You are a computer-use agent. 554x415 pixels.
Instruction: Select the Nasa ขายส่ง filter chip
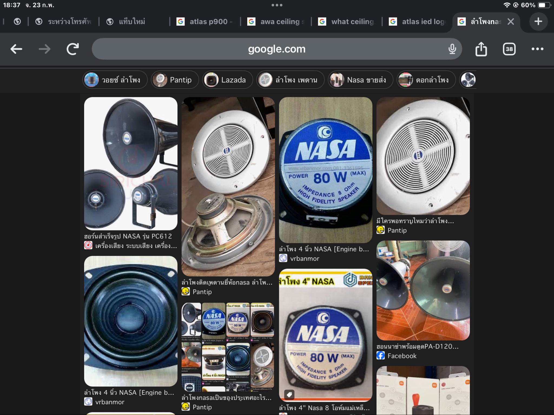coord(360,80)
